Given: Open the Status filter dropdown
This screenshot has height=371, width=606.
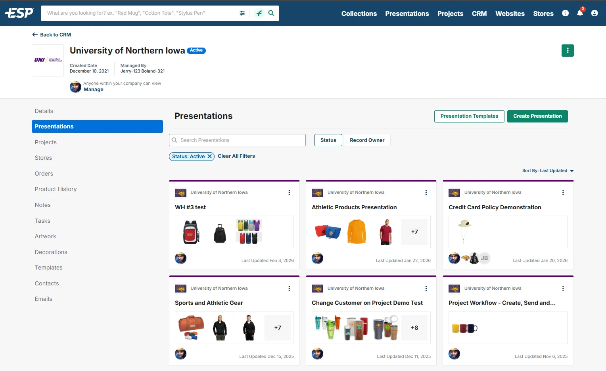Looking at the screenshot, I should 328,140.
